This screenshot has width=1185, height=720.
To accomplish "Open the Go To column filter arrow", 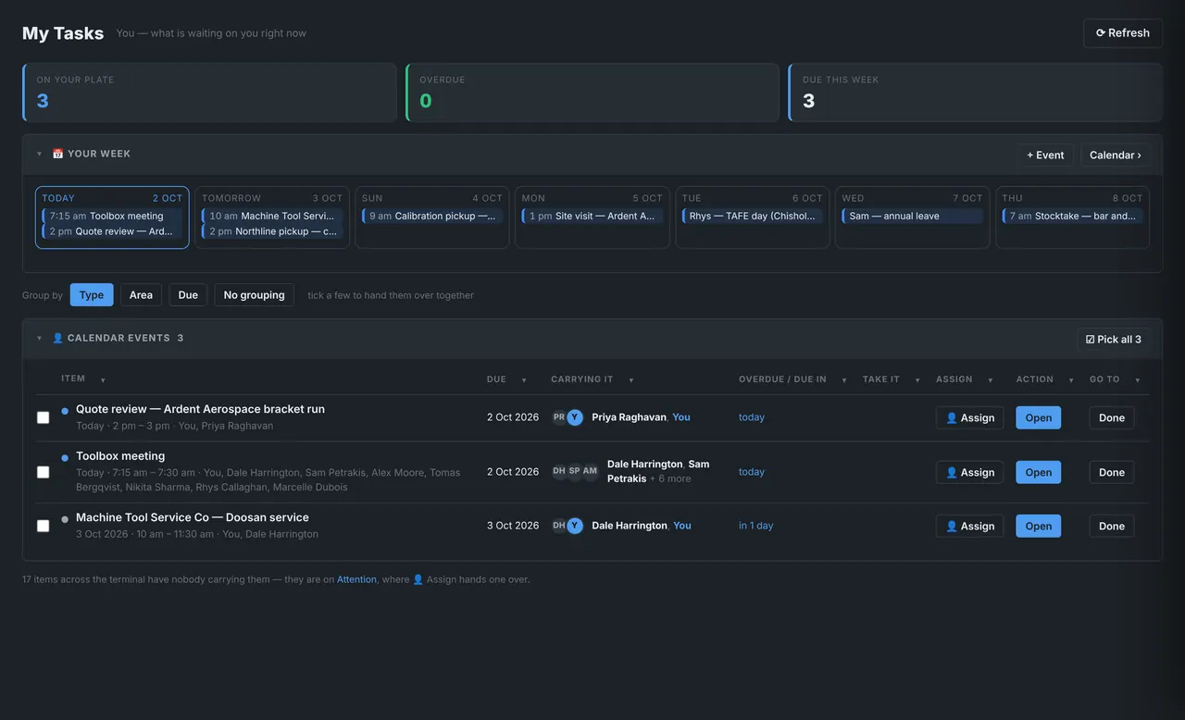I will pos(1138,379).
